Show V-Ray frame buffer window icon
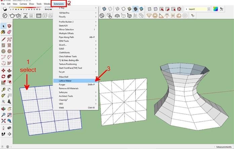 pyautogui.click(x=39, y=16)
